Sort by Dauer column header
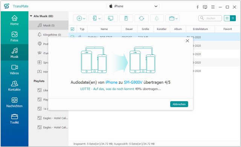 129,29
